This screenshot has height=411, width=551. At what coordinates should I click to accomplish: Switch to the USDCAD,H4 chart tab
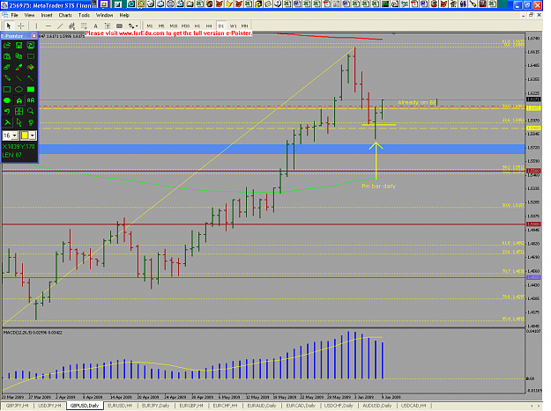click(413, 406)
